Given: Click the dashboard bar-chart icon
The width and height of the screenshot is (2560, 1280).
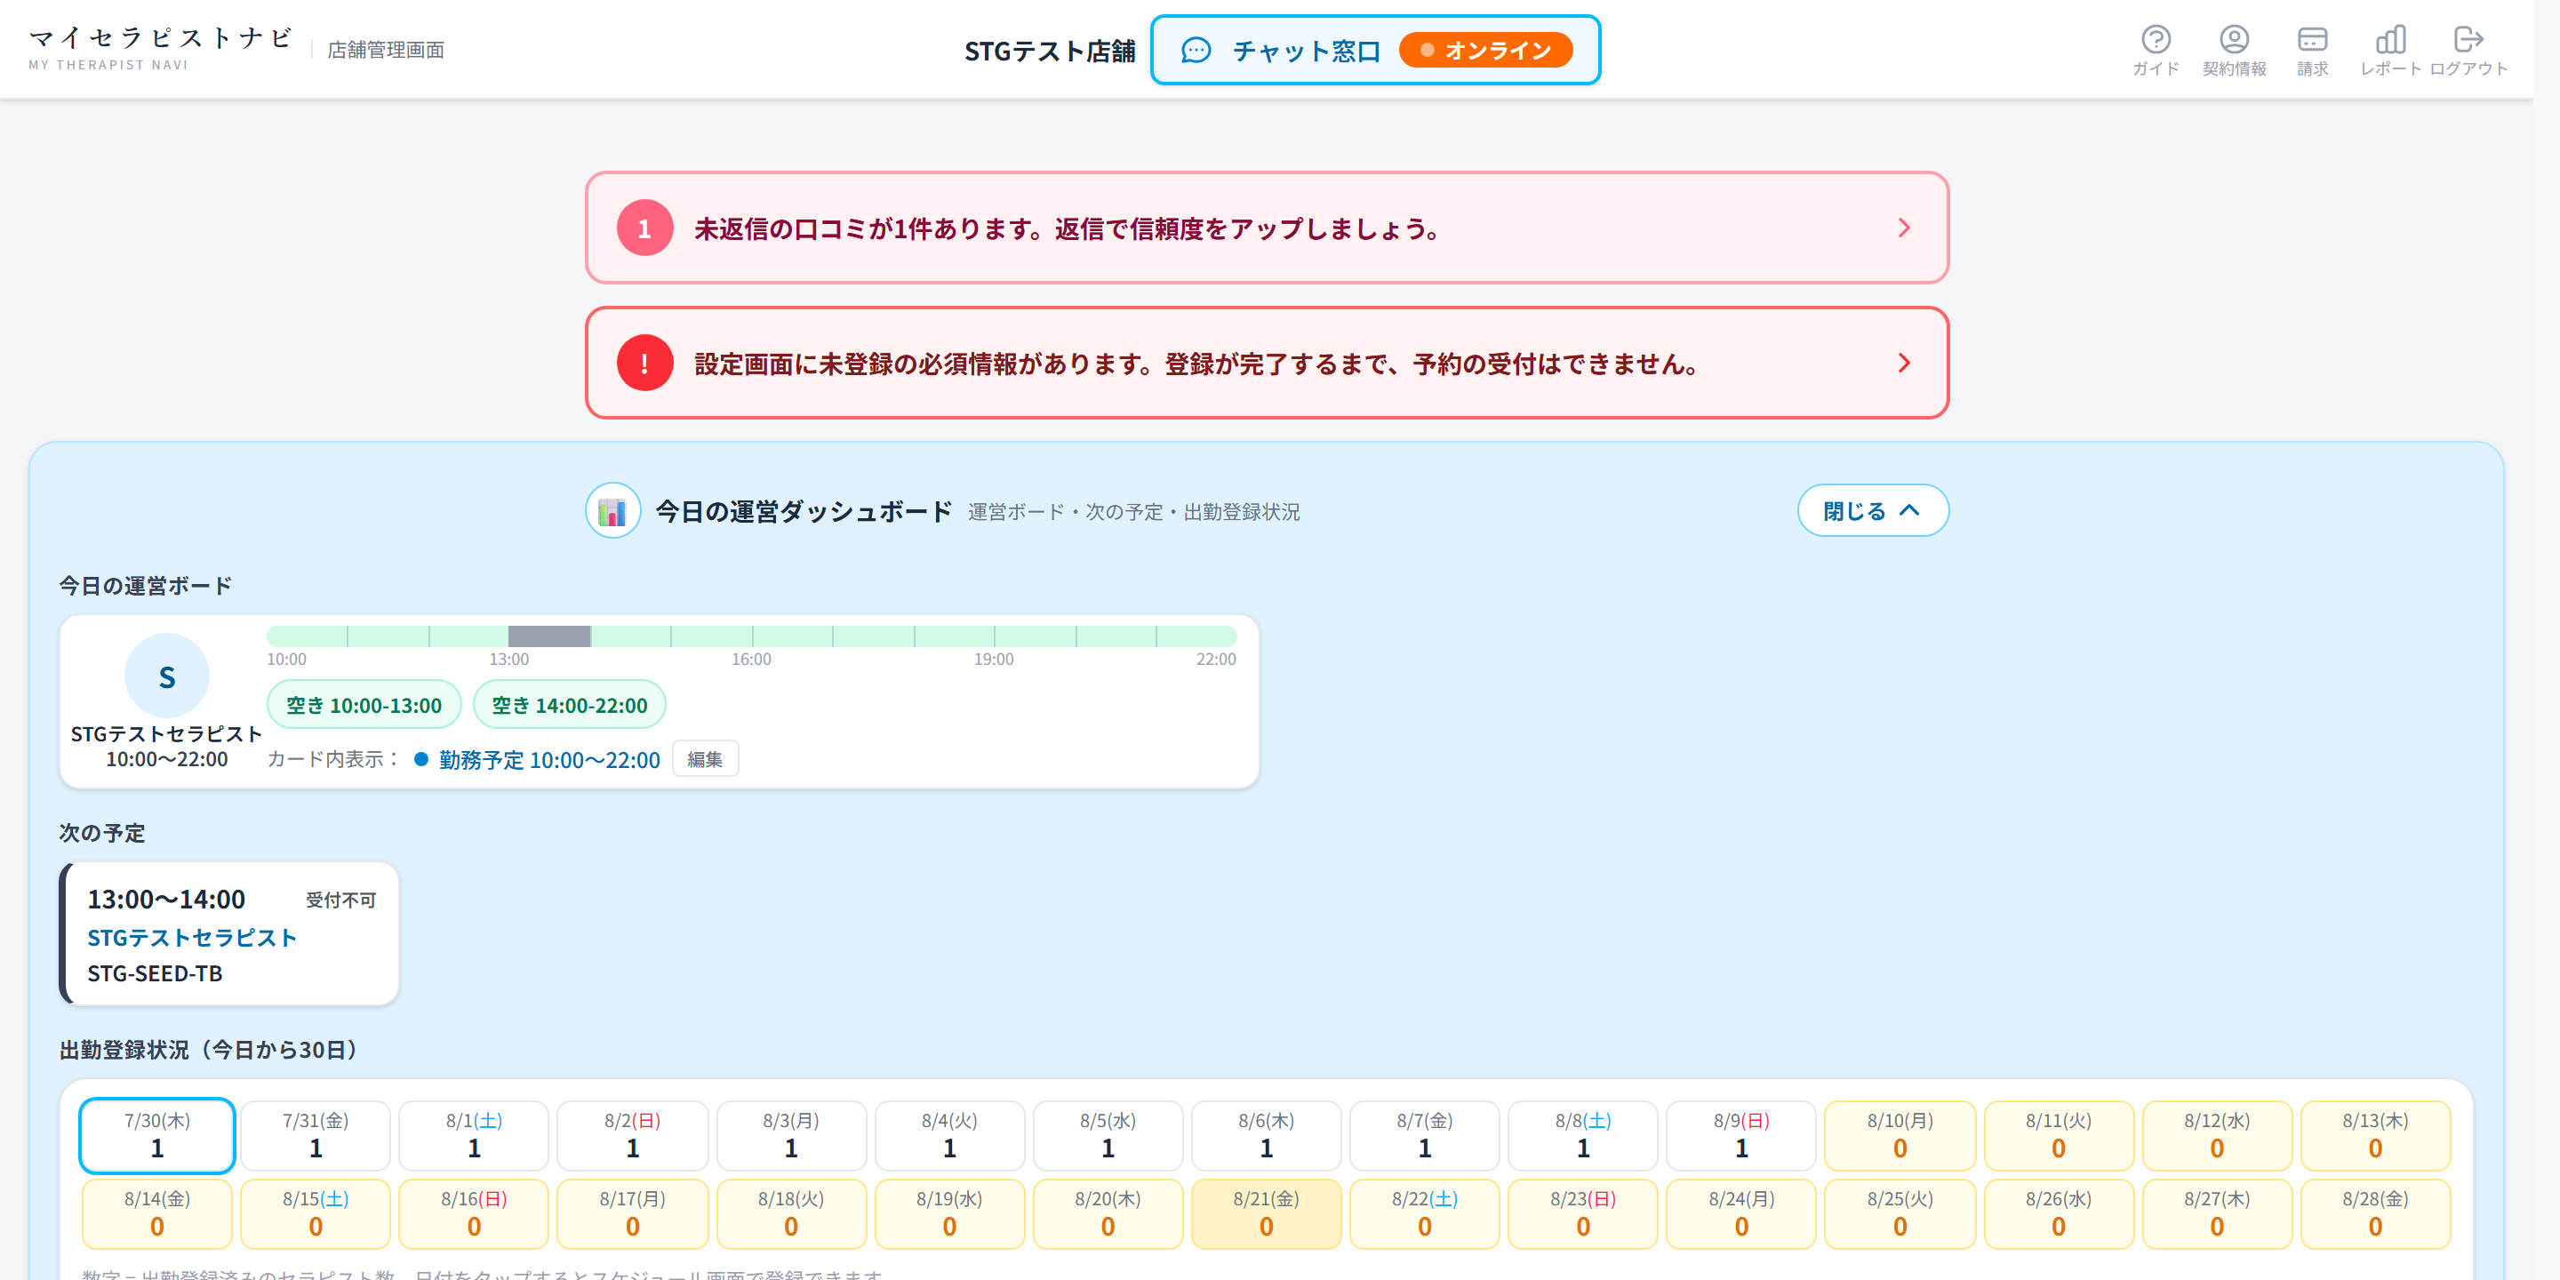Looking at the screenshot, I should click(612, 511).
